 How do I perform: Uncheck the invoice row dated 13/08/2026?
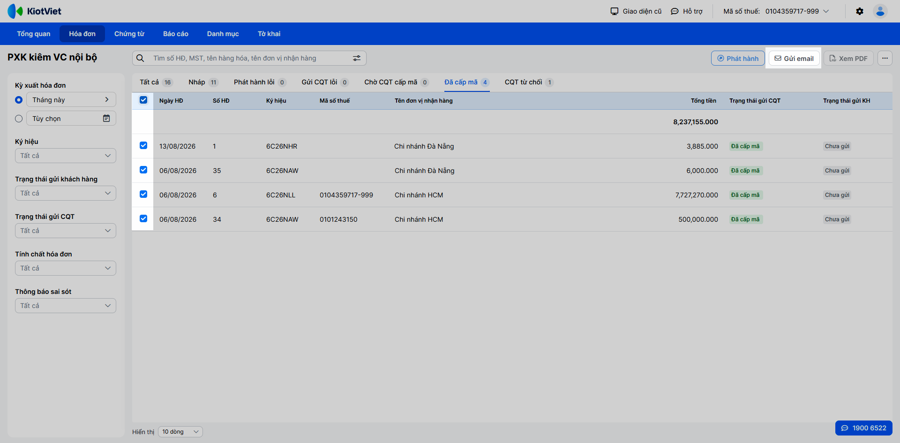click(x=143, y=145)
